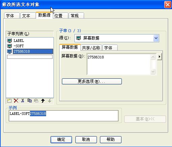Viewport: 172px width, 147px height.
Task: Open the 共享/名称 sub-tab
Action: pyautogui.click(x=91, y=48)
